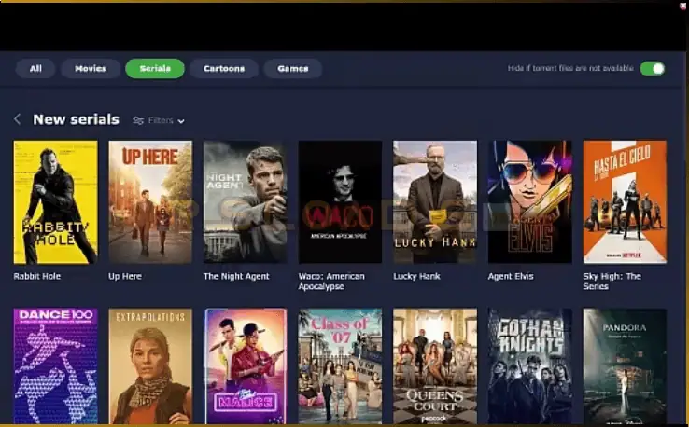Open the Queens Court poster
This screenshot has width=689, height=427.
(434, 366)
